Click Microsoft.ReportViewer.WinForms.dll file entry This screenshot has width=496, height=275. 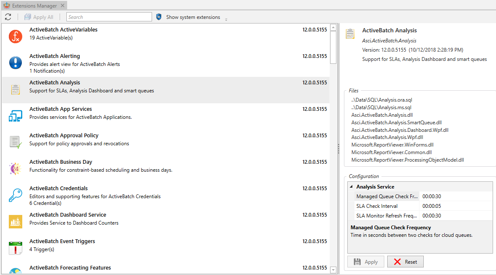pos(392,145)
